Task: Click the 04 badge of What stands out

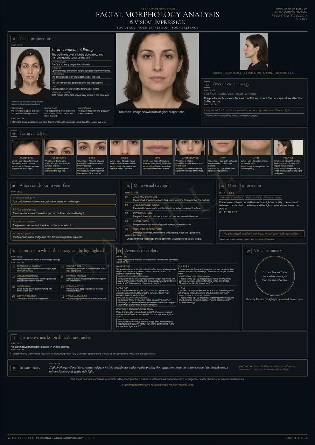Action: tap(14, 186)
